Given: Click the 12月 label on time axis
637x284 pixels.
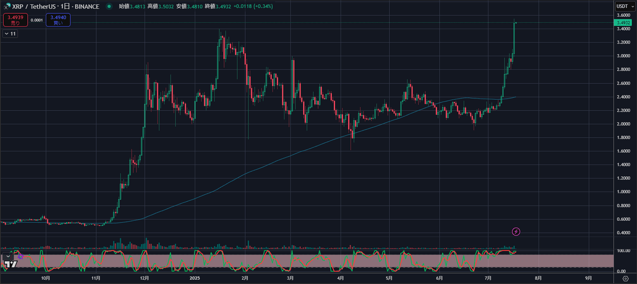Looking at the screenshot, I should pyautogui.click(x=144, y=278).
